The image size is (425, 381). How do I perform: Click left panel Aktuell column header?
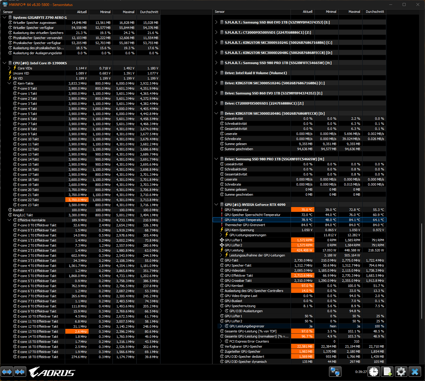[x=77, y=12]
